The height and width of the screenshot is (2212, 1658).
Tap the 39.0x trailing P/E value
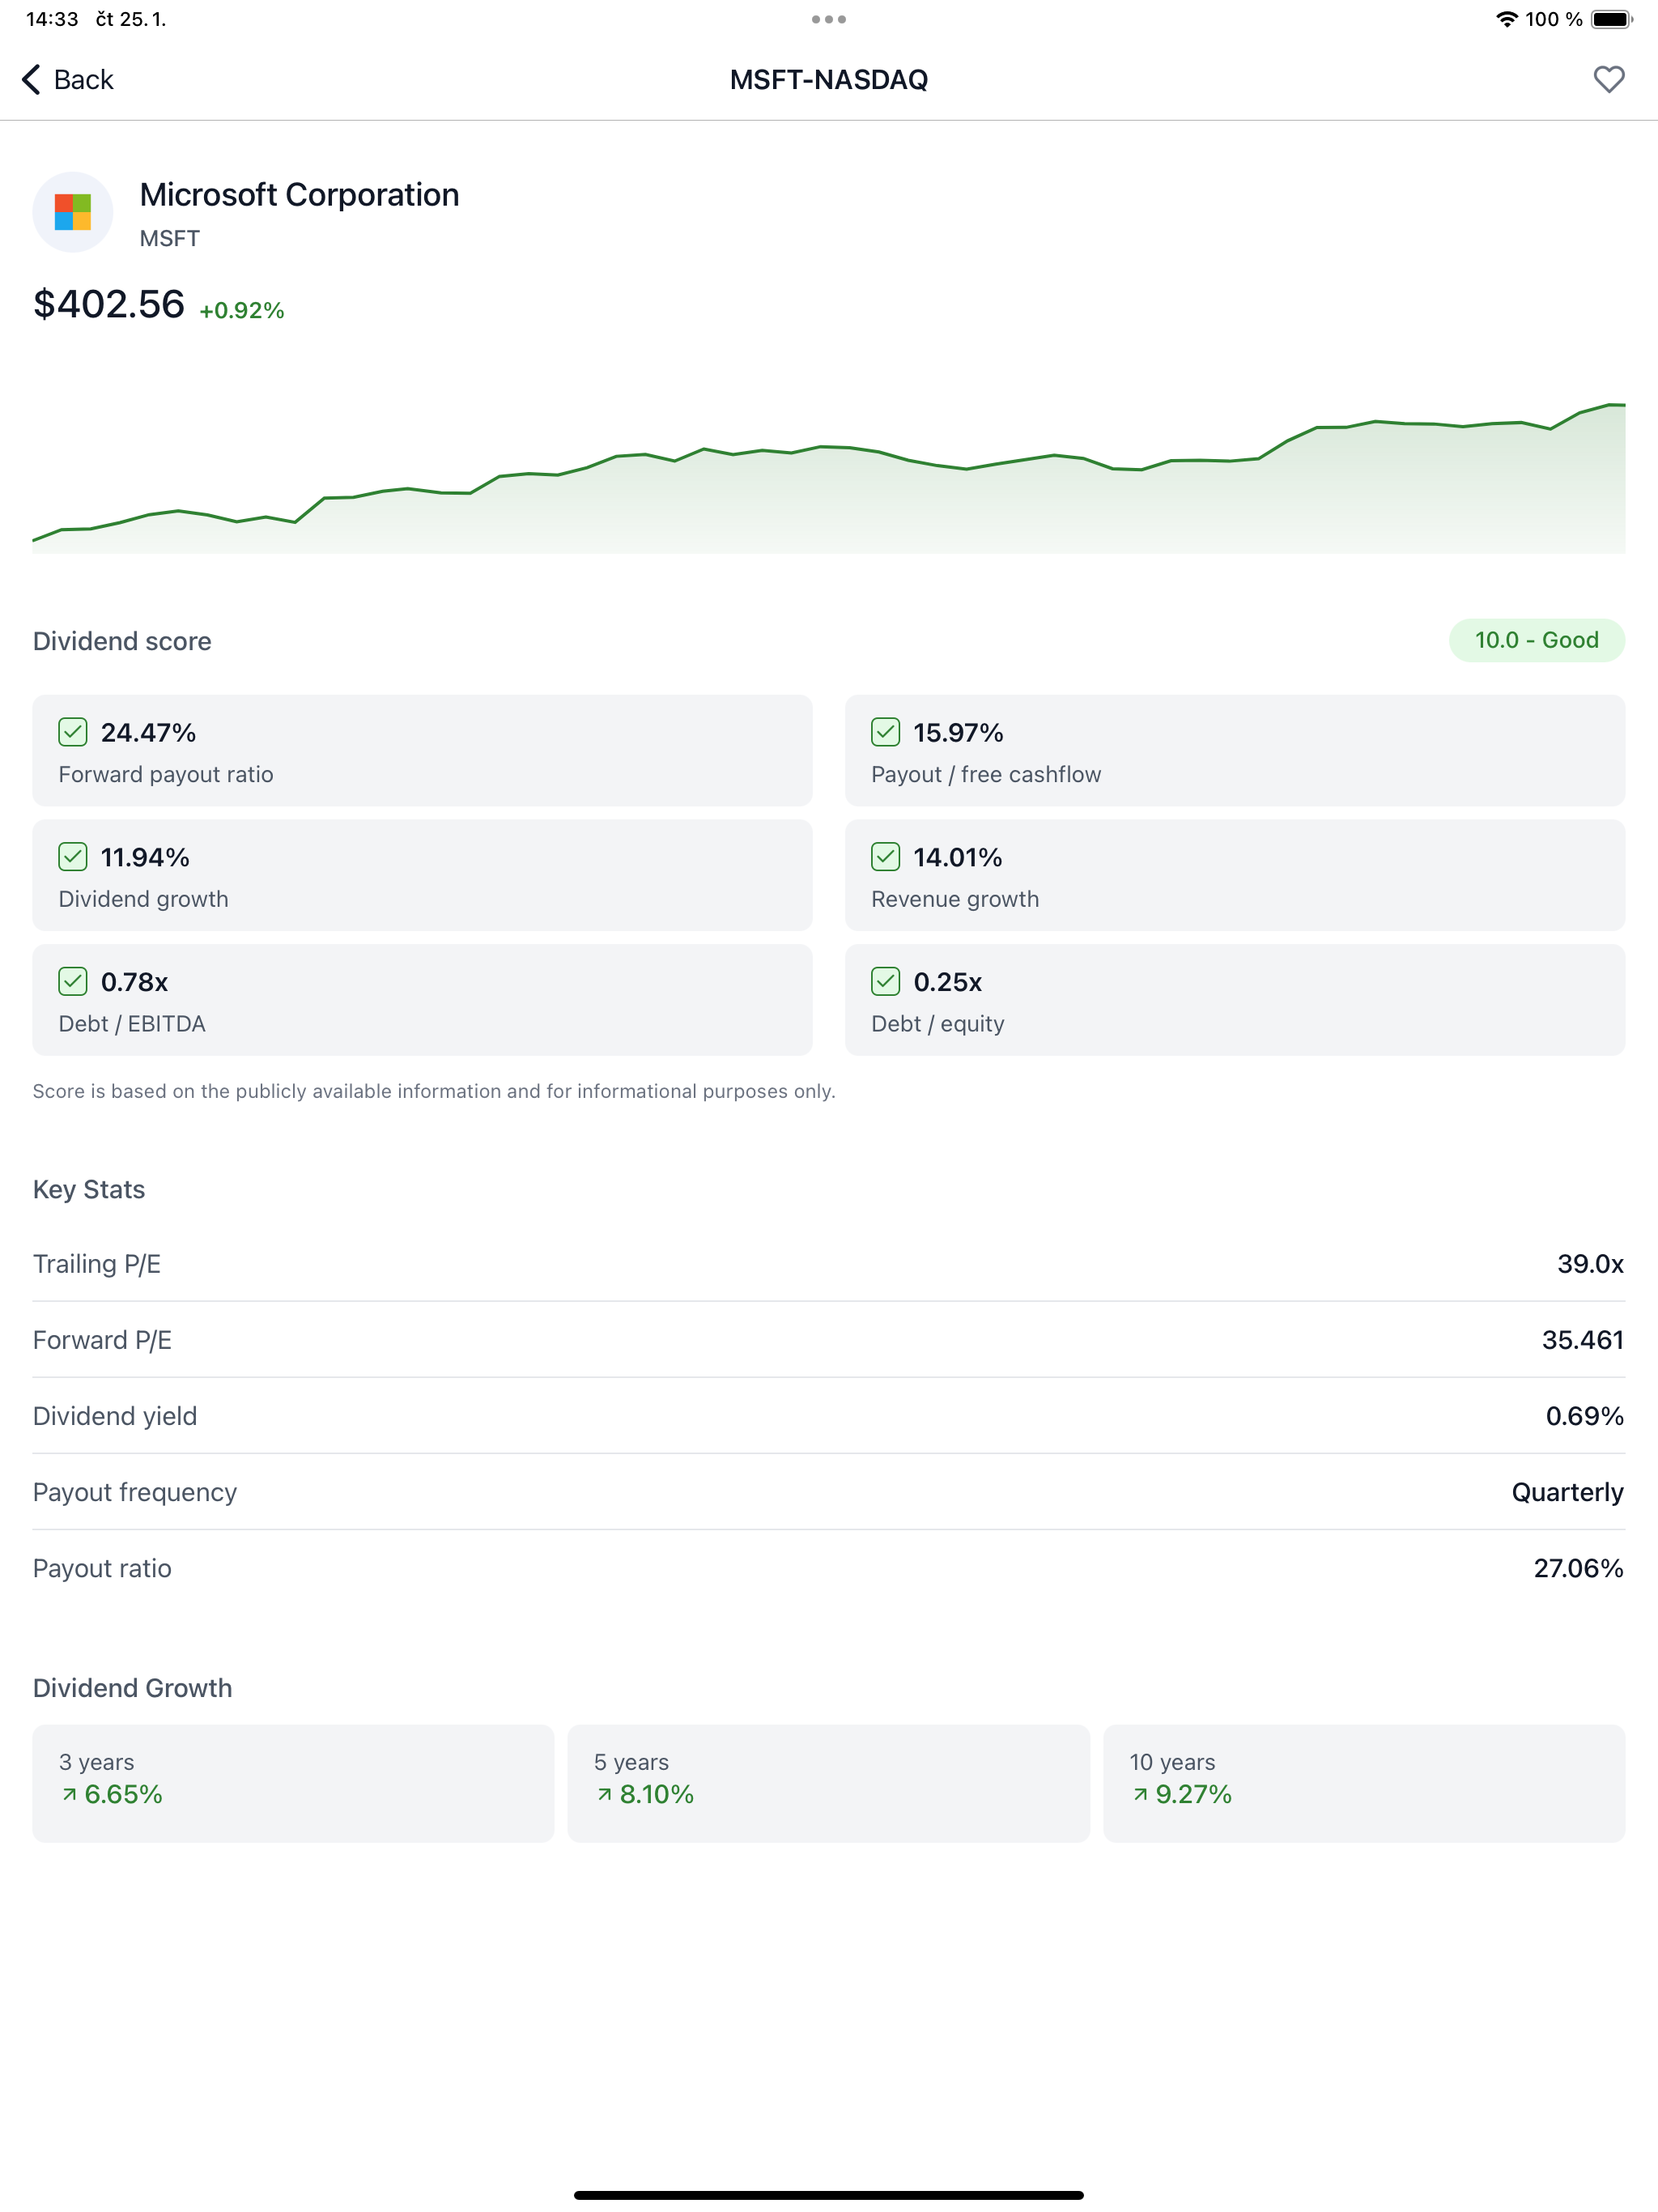pos(1590,1264)
